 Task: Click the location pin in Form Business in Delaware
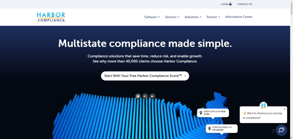209,128
